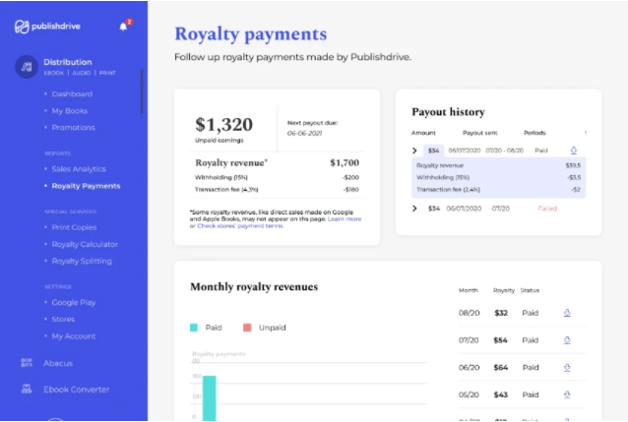Image resolution: width=628 pixels, height=422 pixels.
Task: Download the 08/20 royalty report
Action: coord(567,313)
